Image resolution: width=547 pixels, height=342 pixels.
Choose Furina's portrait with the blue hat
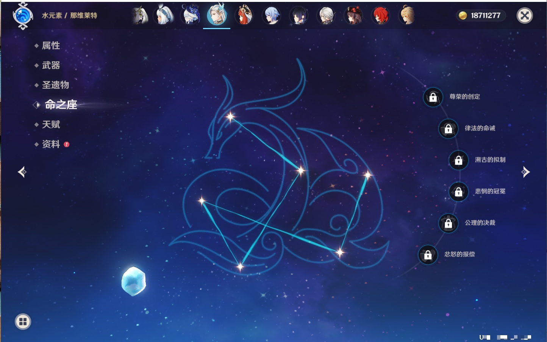tap(191, 16)
